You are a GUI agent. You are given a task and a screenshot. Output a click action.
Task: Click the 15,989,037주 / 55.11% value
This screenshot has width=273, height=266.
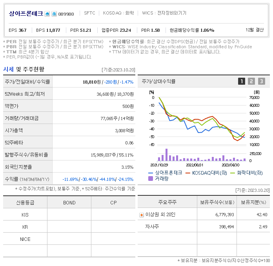point(112,155)
